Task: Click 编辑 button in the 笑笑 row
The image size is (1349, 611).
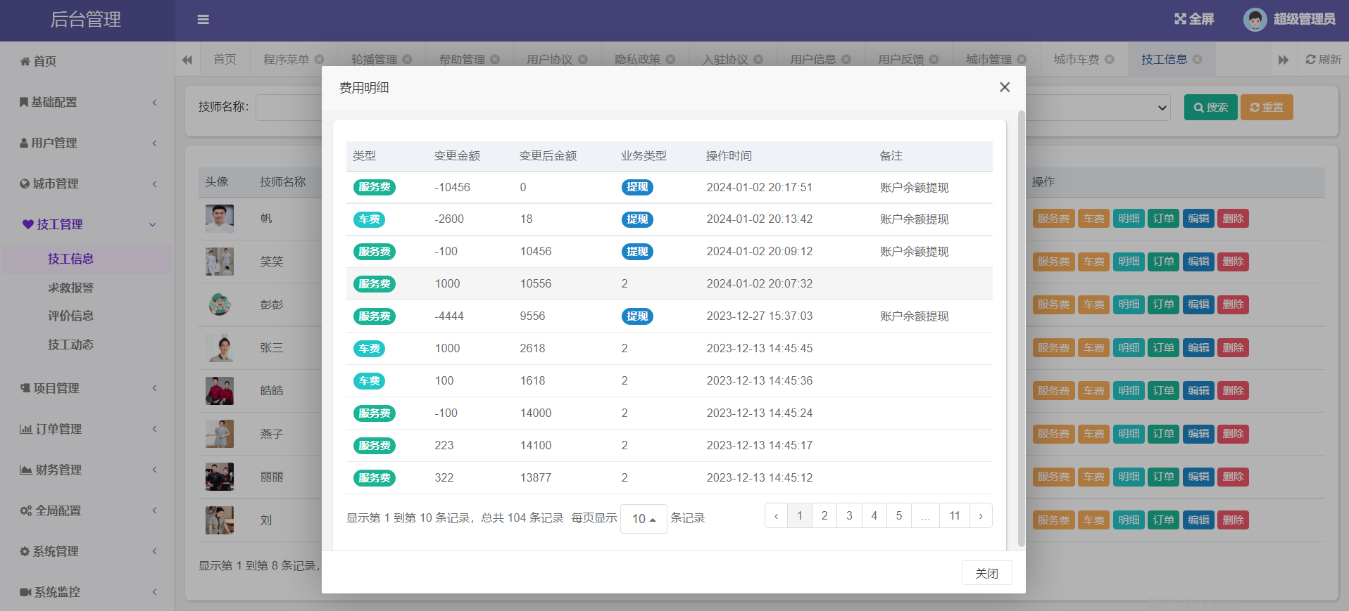Action: pos(1198,262)
